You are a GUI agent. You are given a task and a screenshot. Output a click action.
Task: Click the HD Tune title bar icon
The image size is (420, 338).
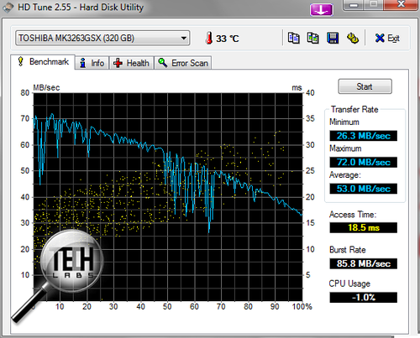(x=8, y=8)
